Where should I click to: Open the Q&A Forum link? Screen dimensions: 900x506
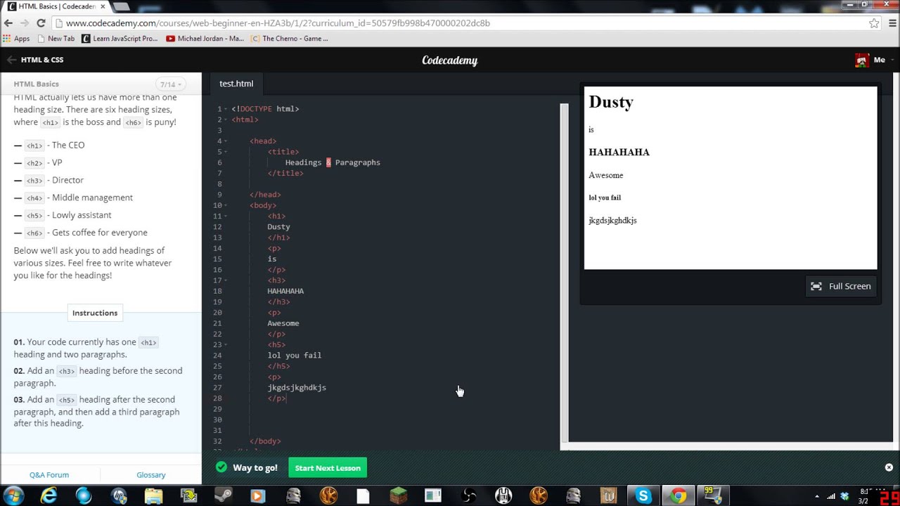pyautogui.click(x=49, y=475)
